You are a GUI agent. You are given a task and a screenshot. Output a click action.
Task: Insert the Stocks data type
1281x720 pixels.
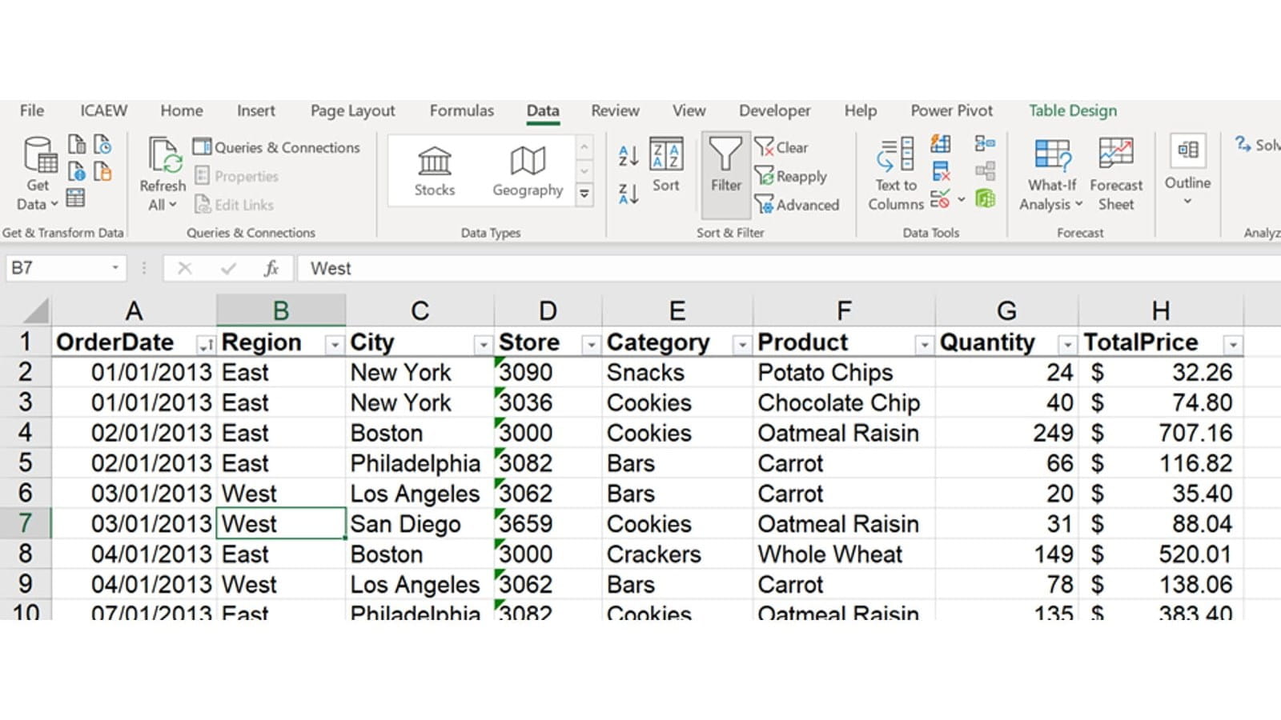click(434, 170)
